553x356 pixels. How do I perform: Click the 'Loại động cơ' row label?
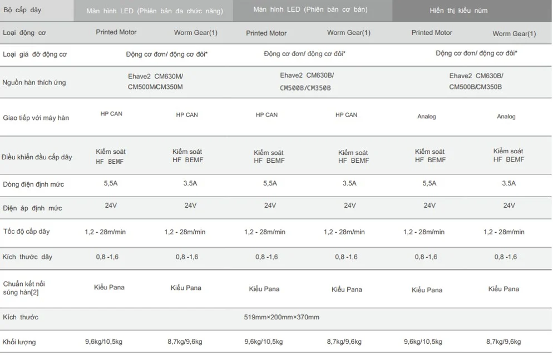24,33
